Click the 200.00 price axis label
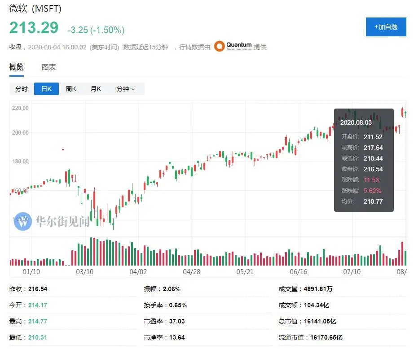The width and height of the screenshot is (414, 349). pyautogui.click(x=20, y=132)
